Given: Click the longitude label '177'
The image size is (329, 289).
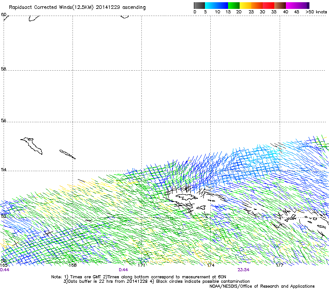Looking at the screenshot, I should [280, 265].
